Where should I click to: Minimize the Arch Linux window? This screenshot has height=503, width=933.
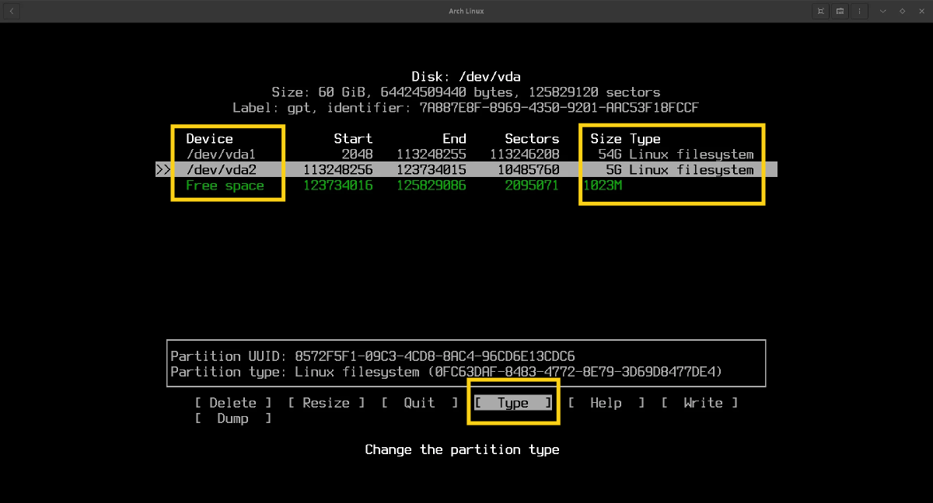pos(883,11)
